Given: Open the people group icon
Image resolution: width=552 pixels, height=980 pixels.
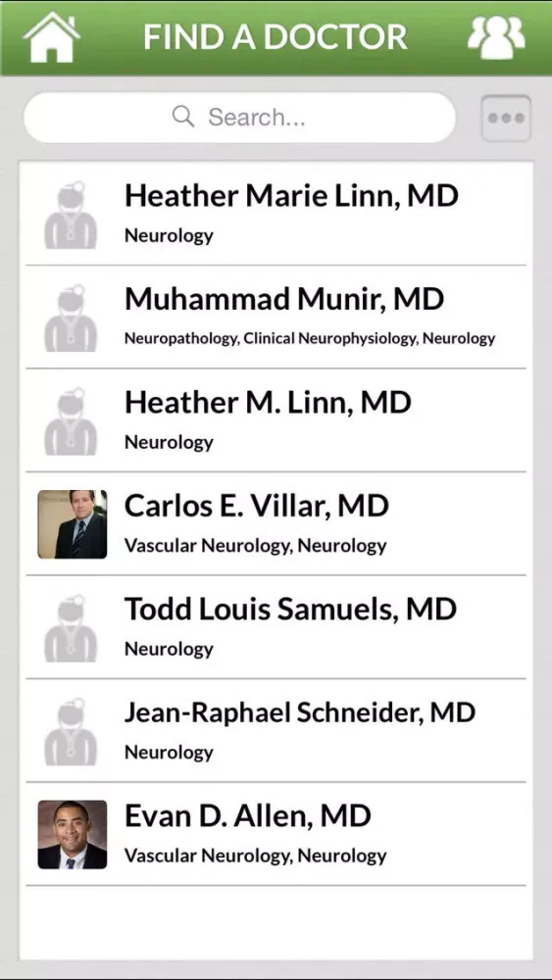Looking at the screenshot, I should click(496, 37).
